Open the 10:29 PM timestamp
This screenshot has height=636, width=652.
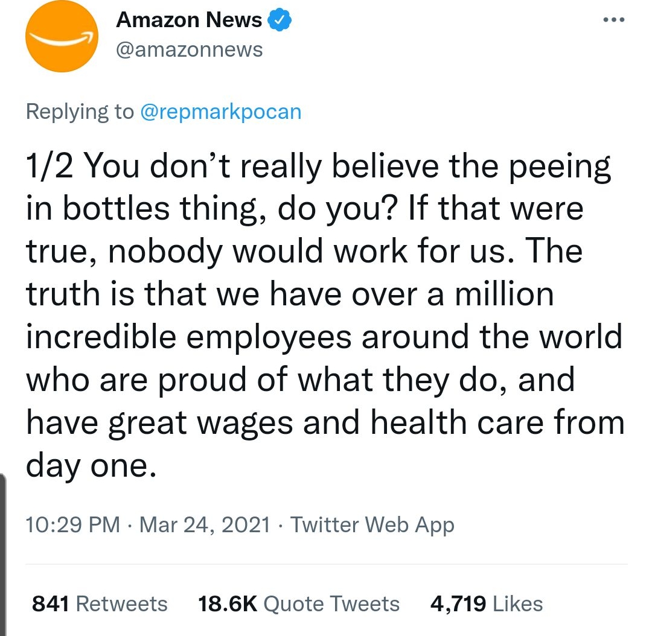point(73,524)
